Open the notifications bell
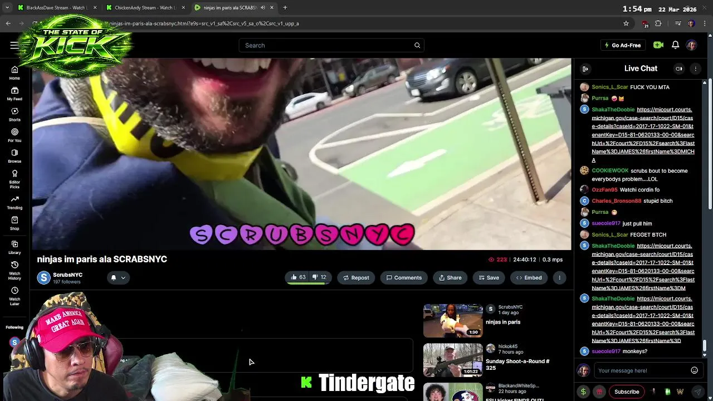 tap(675, 45)
